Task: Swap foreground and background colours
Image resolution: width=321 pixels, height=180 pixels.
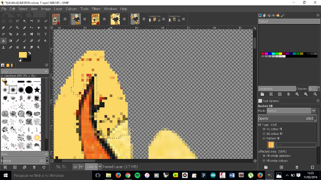Action: [x=30, y=53]
